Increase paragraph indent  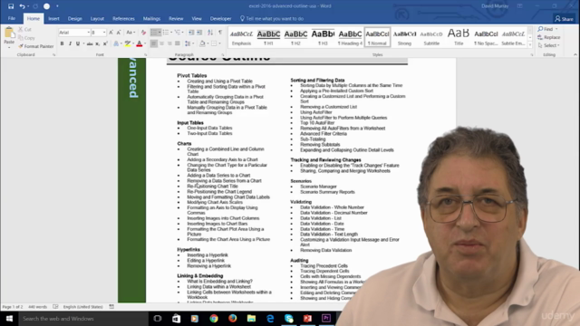click(x=199, y=33)
